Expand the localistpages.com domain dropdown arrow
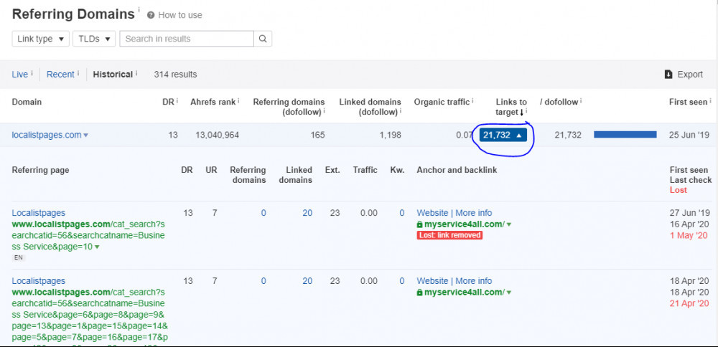 (x=86, y=136)
